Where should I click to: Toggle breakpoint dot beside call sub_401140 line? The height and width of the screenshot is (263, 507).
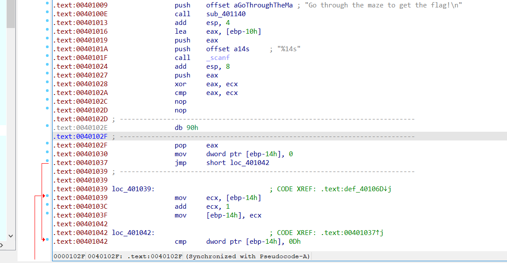click(x=47, y=12)
